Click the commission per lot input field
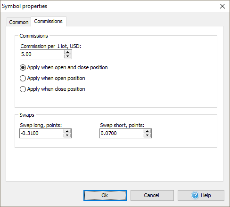This screenshot has height=207, width=230. 42,55
